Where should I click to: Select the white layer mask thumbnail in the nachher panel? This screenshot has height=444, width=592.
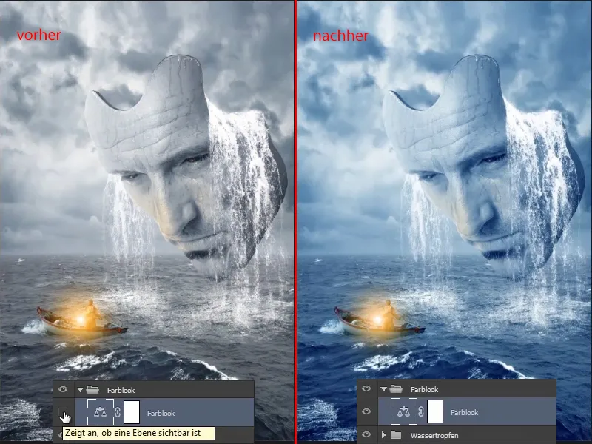(435, 411)
